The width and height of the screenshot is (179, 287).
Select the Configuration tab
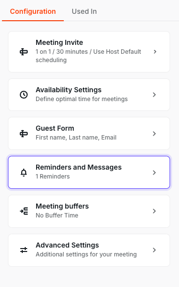tap(33, 11)
